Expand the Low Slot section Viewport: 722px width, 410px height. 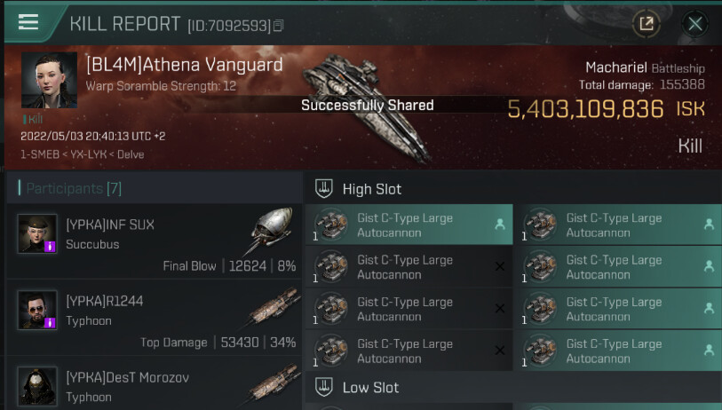(370, 388)
